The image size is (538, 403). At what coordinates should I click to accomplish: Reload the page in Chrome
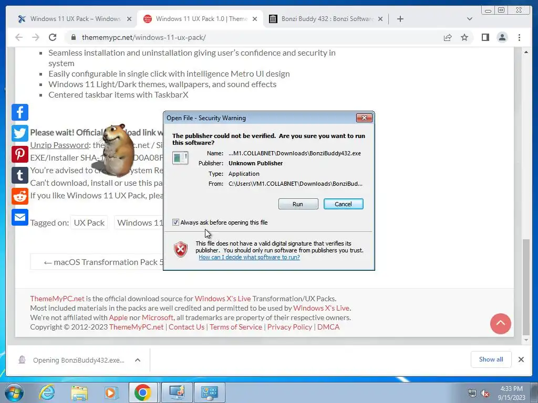(x=53, y=37)
